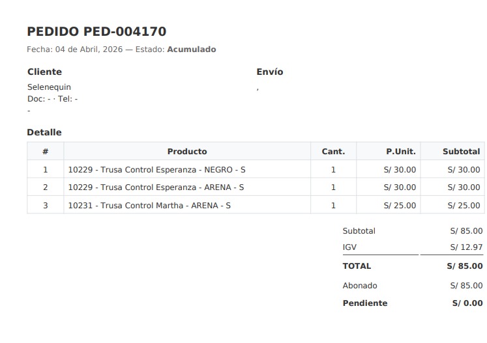Click the S/ 25.00 unit price cell
487x343 pixels.
(x=400, y=206)
